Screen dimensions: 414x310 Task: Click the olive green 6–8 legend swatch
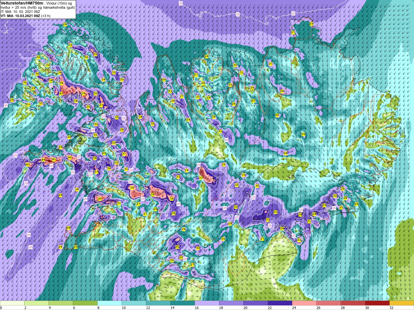pos(85,303)
